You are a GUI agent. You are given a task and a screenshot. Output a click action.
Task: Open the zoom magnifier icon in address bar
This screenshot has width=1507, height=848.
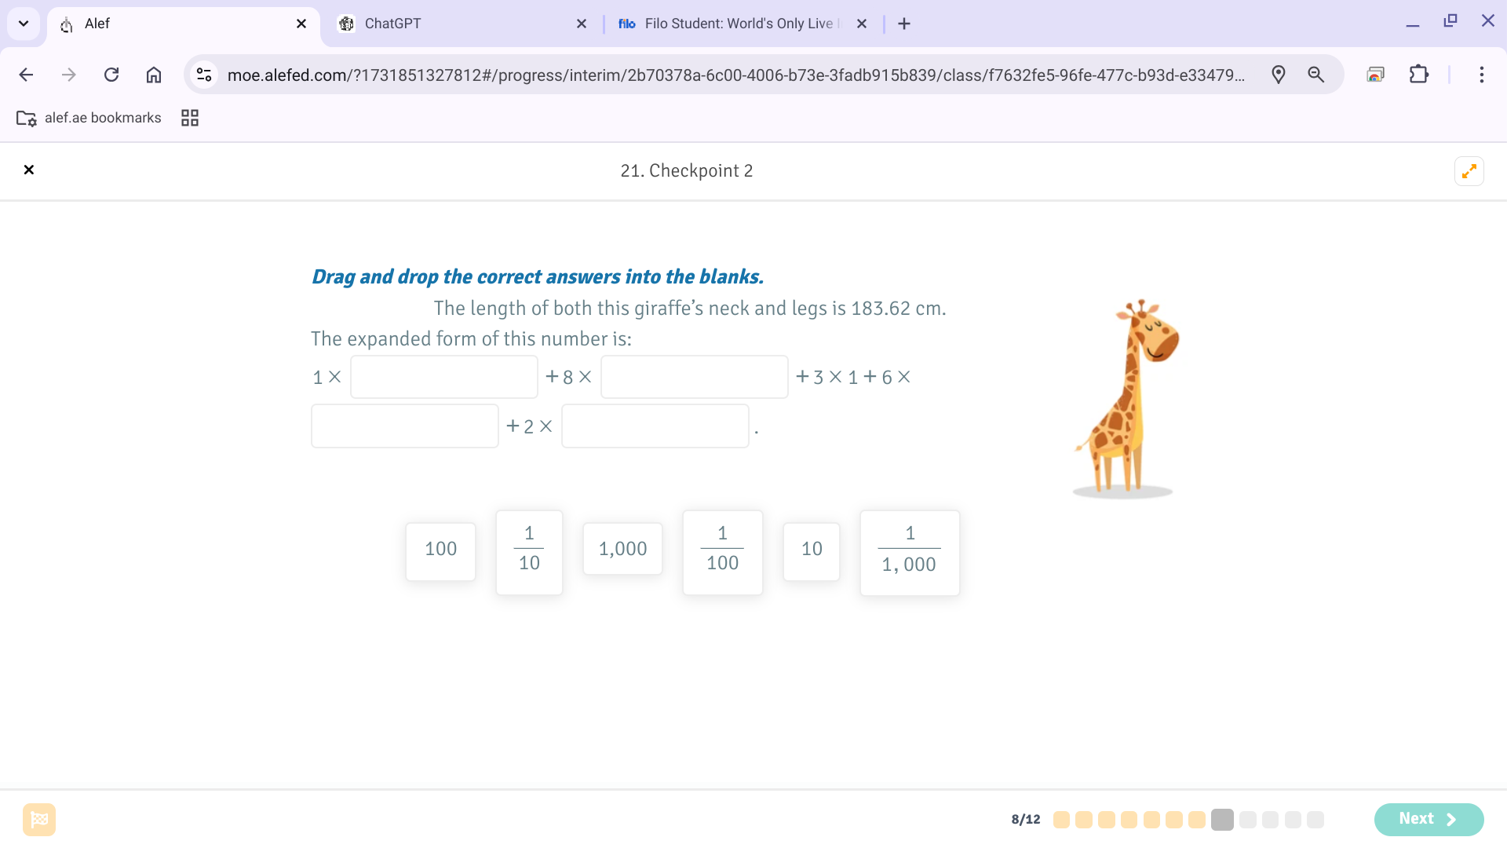click(1316, 75)
